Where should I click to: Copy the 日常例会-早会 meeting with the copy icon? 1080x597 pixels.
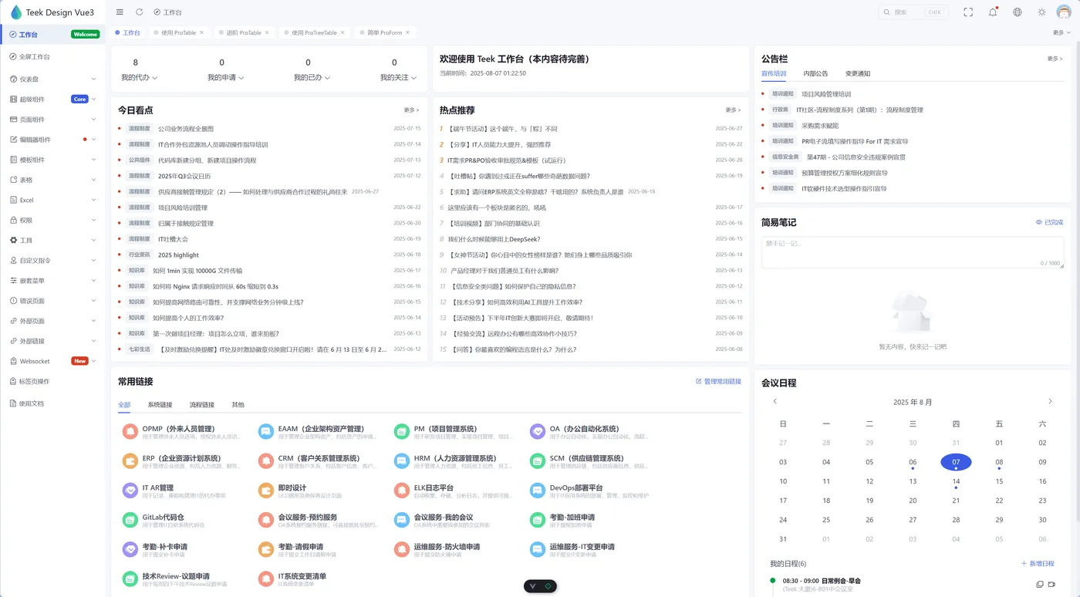click(x=1040, y=584)
